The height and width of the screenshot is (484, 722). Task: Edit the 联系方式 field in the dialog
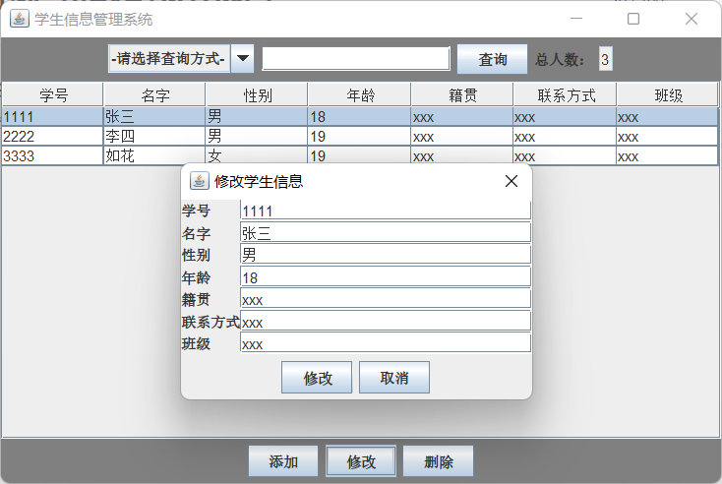click(x=386, y=321)
